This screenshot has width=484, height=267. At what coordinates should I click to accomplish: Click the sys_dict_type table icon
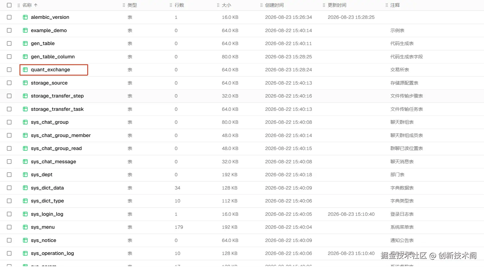pos(25,201)
